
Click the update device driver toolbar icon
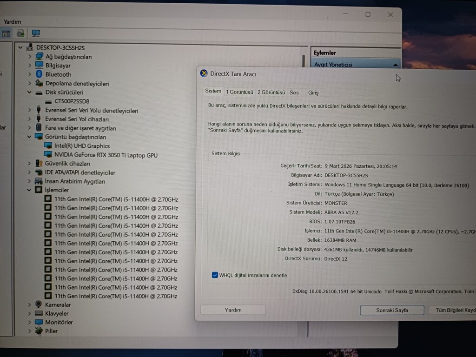coord(20,33)
